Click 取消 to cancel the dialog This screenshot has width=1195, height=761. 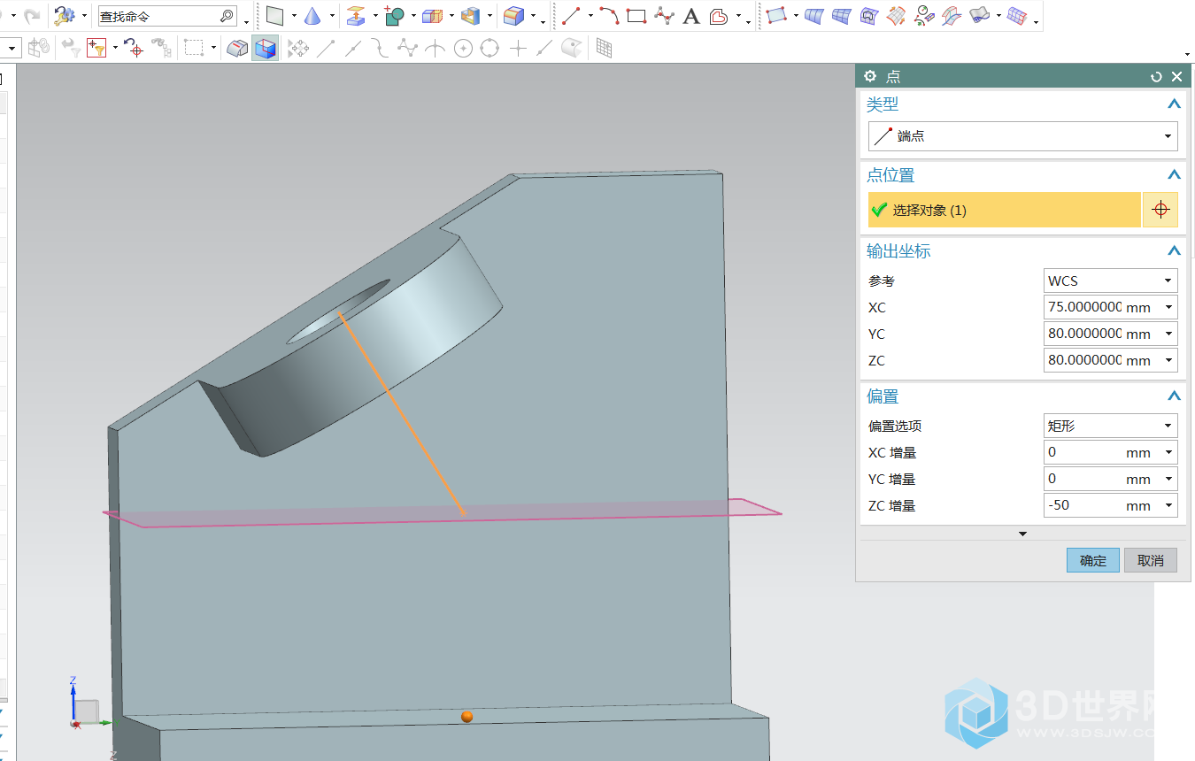point(1151,560)
